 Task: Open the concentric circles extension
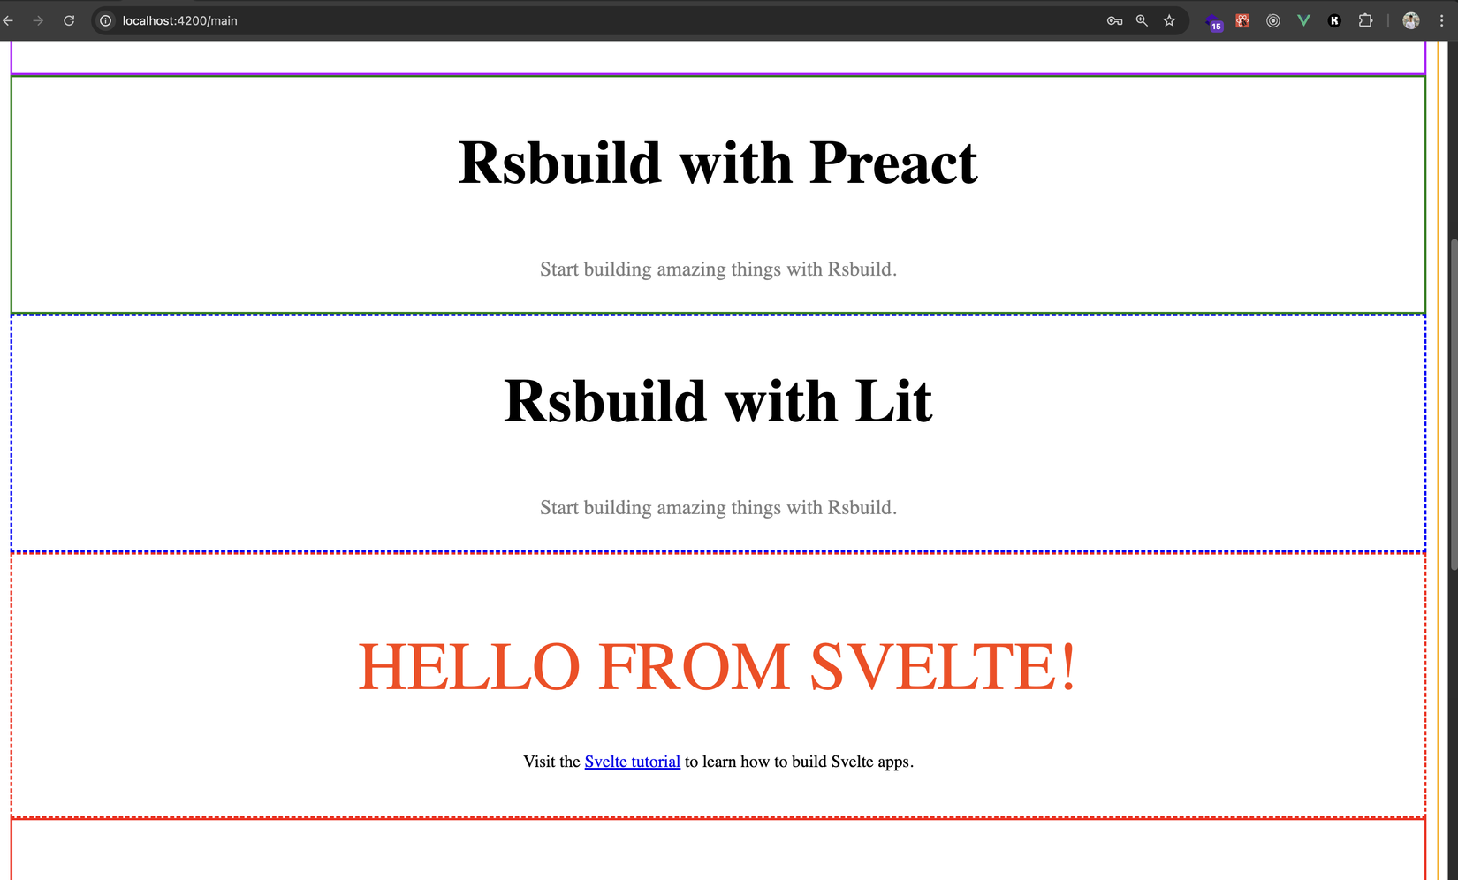1273,20
